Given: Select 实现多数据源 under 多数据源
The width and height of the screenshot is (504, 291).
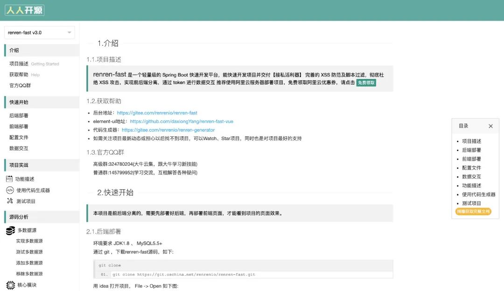Looking at the screenshot, I should [29, 241].
